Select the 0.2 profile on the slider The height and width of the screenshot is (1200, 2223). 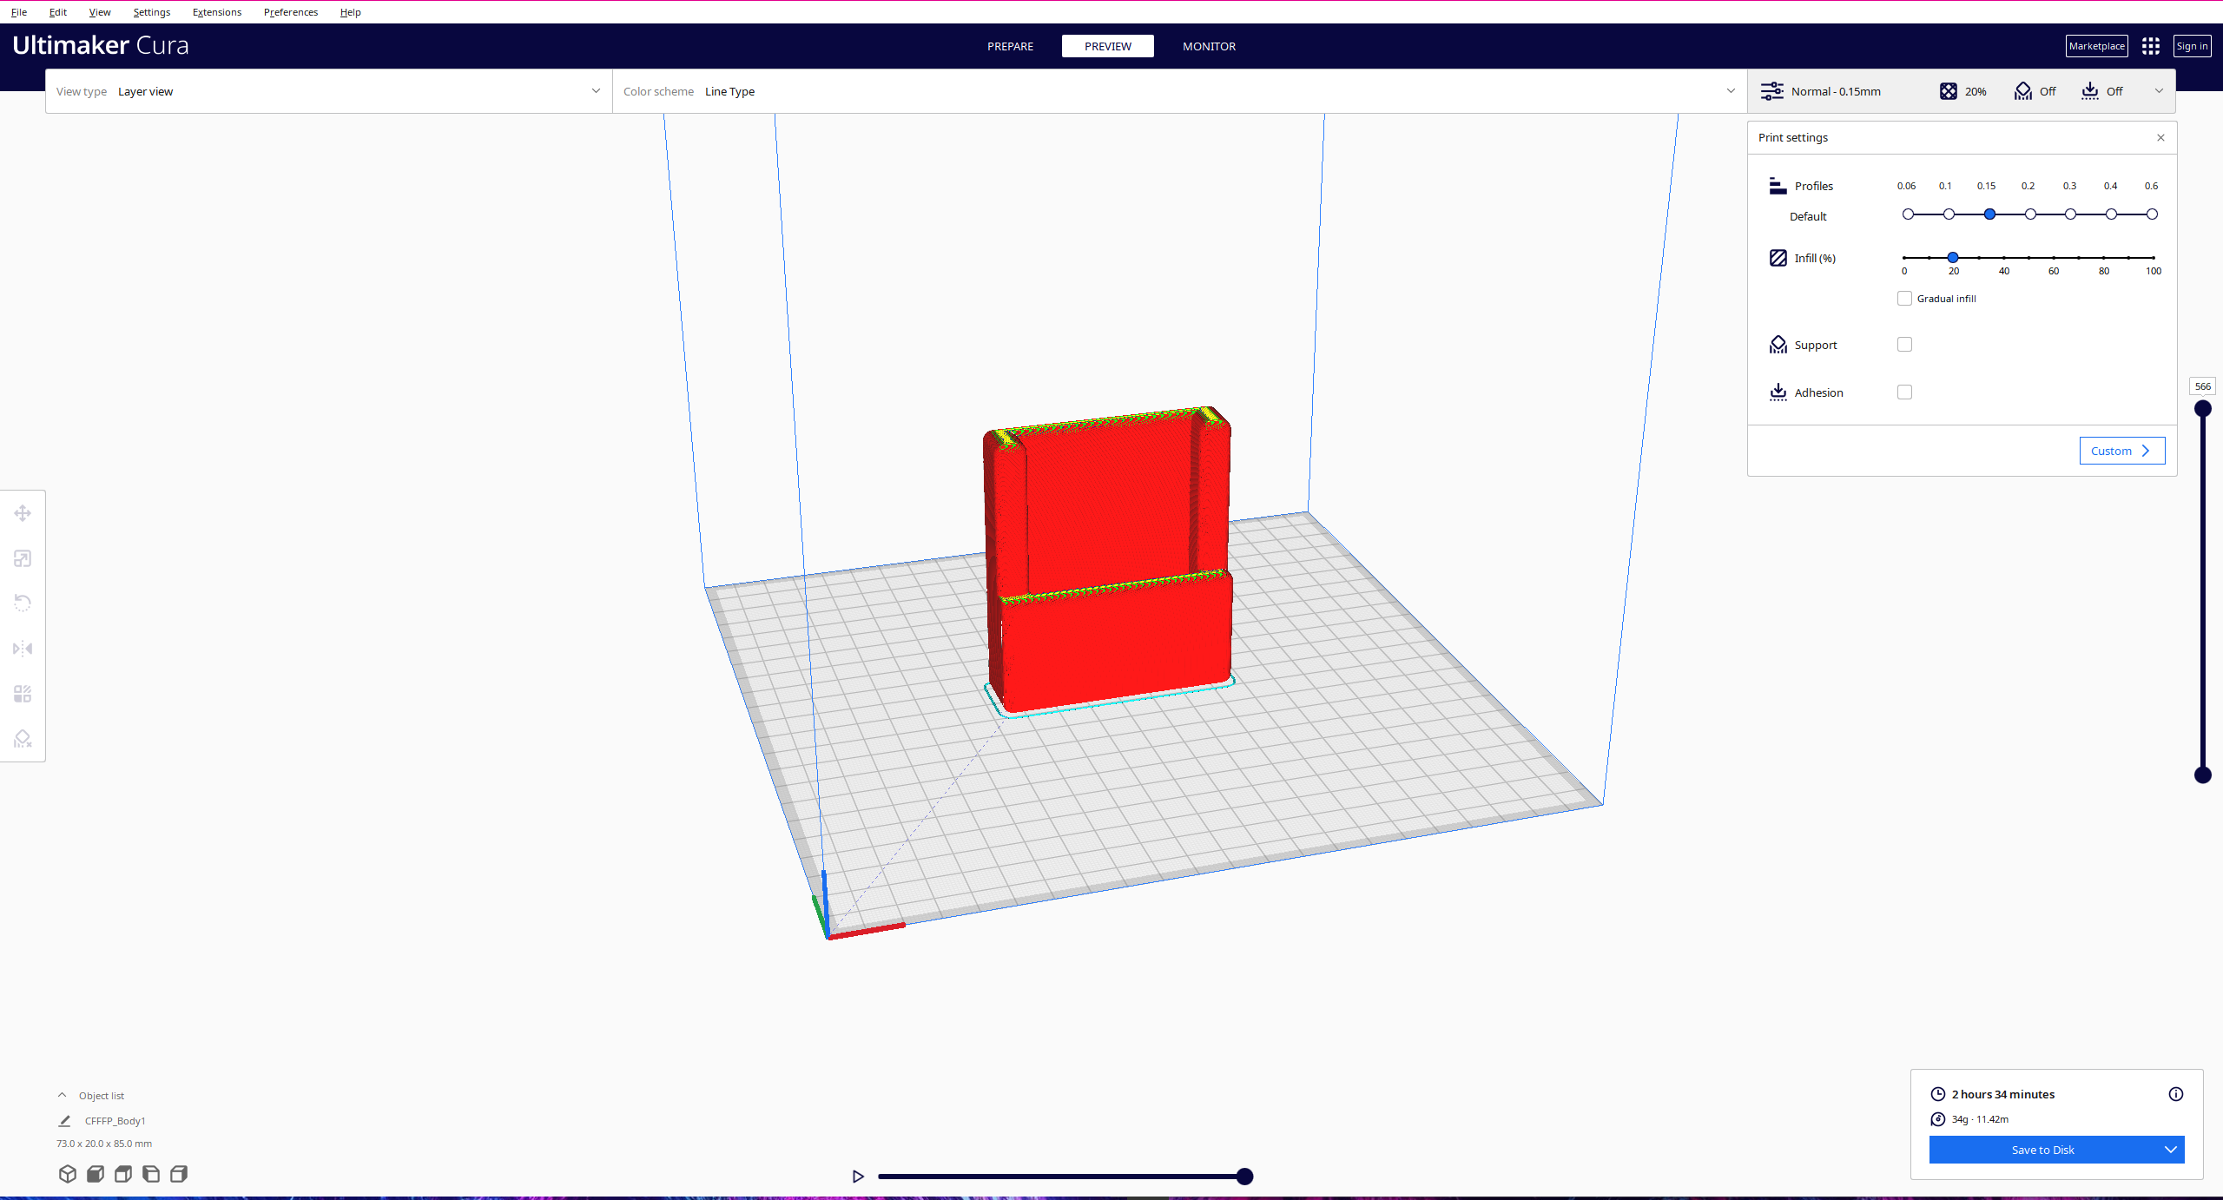pyautogui.click(x=2030, y=214)
